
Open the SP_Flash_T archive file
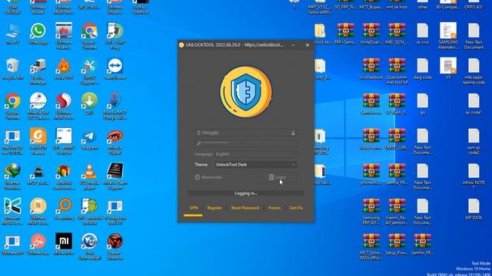point(397,103)
